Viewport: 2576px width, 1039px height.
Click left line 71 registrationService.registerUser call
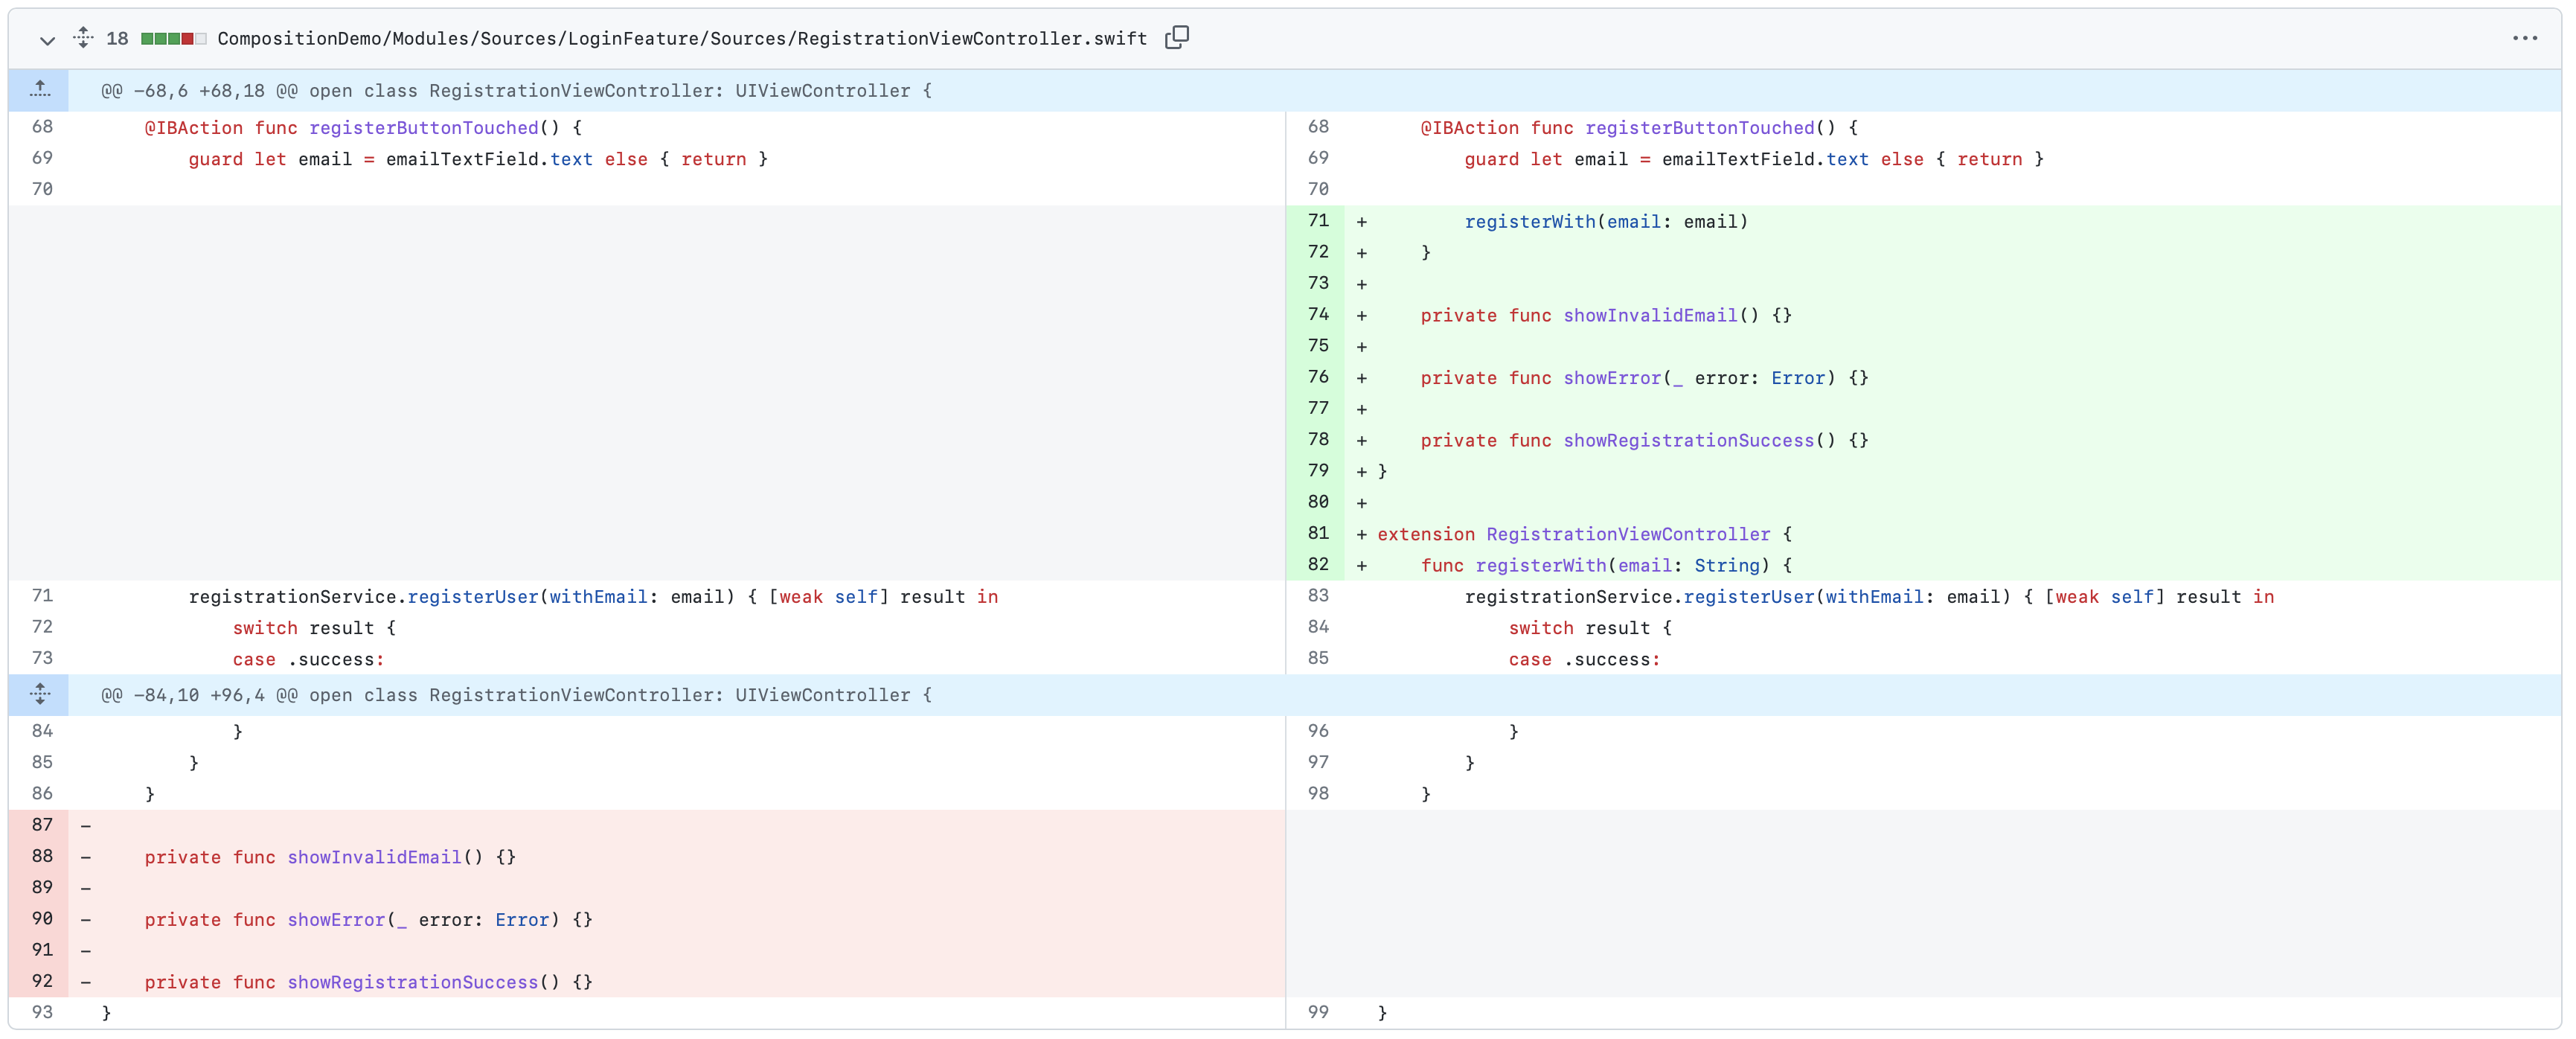click(593, 597)
